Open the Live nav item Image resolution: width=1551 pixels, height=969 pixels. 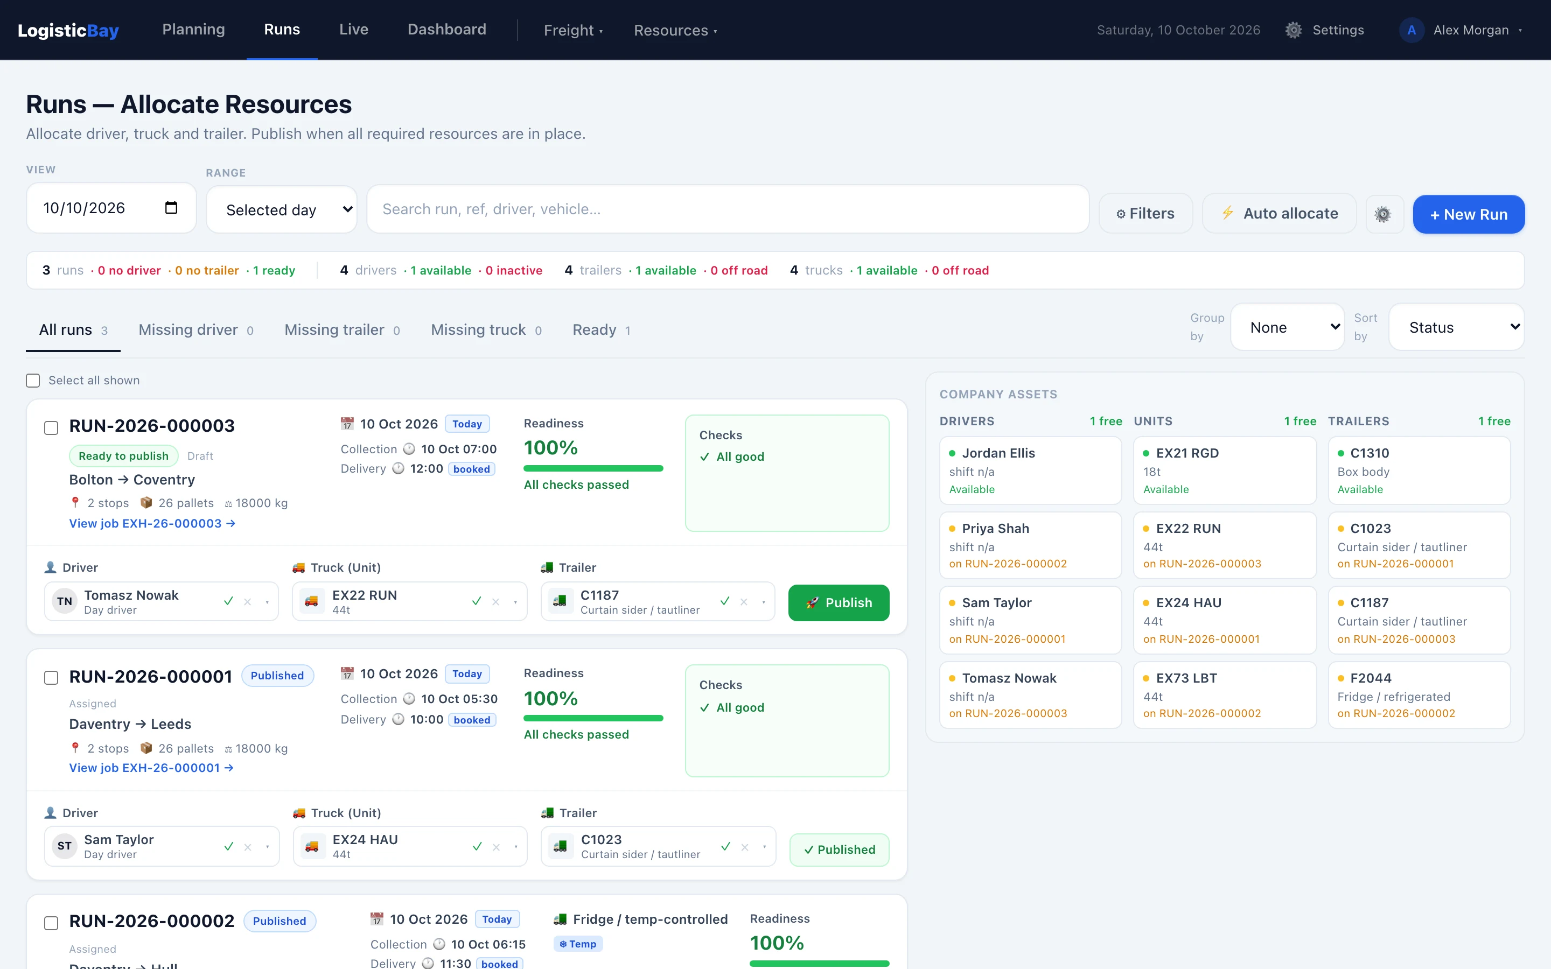pos(354,30)
